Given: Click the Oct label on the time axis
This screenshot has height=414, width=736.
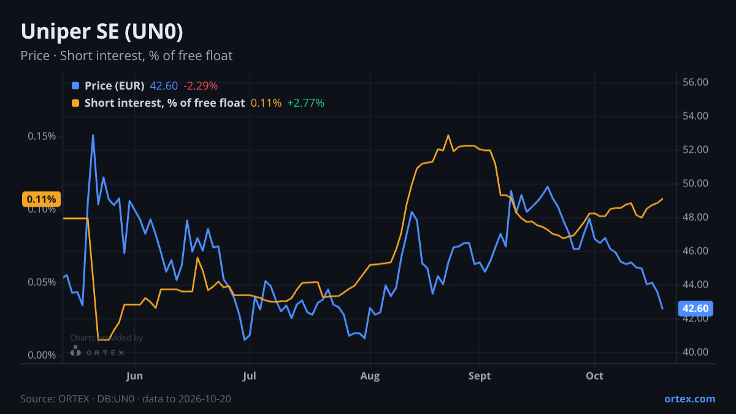Looking at the screenshot, I should (x=594, y=376).
